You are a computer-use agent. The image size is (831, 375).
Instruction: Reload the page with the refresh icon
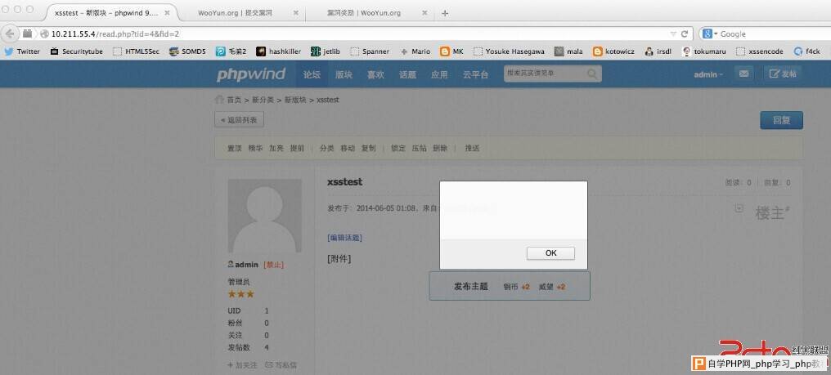coord(685,33)
